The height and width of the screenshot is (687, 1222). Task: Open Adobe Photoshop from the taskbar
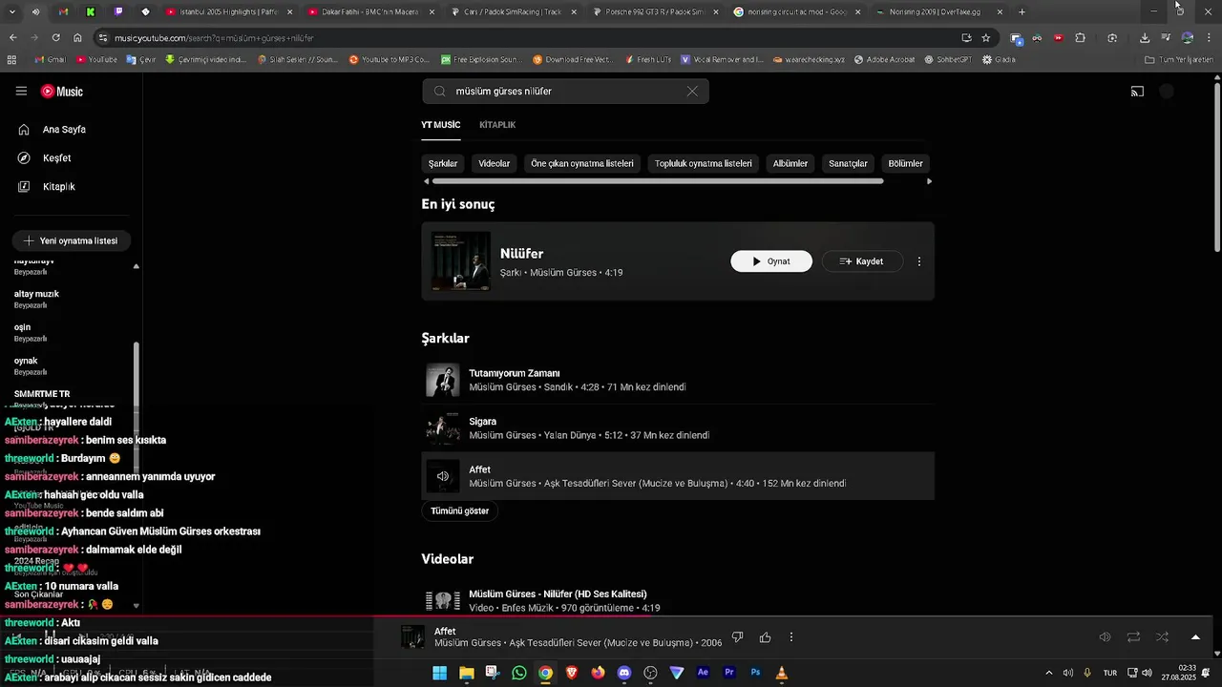pyautogui.click(x=755, y=673)
